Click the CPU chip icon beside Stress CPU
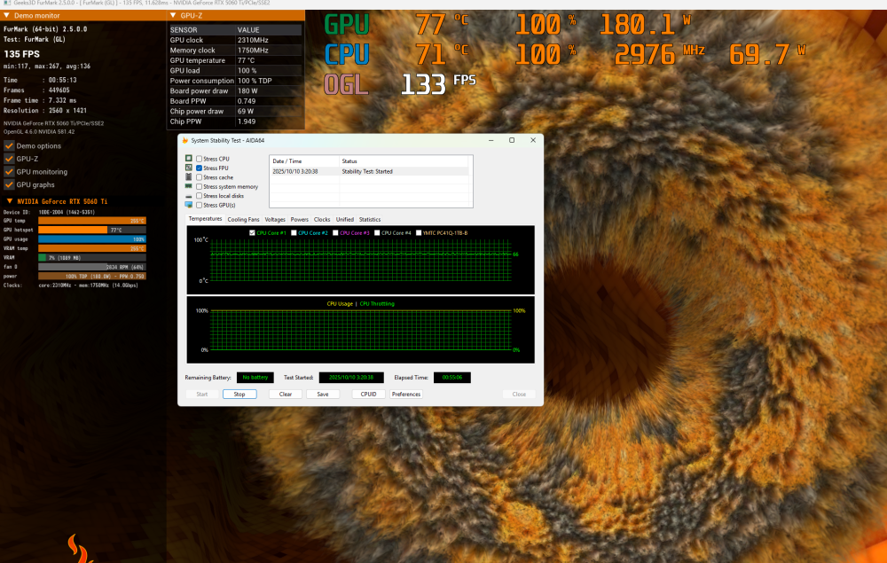887x563 pixels. tap(188, 159)
